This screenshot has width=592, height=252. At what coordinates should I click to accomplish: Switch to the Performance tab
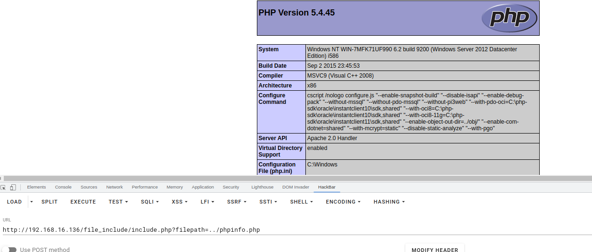145,187
